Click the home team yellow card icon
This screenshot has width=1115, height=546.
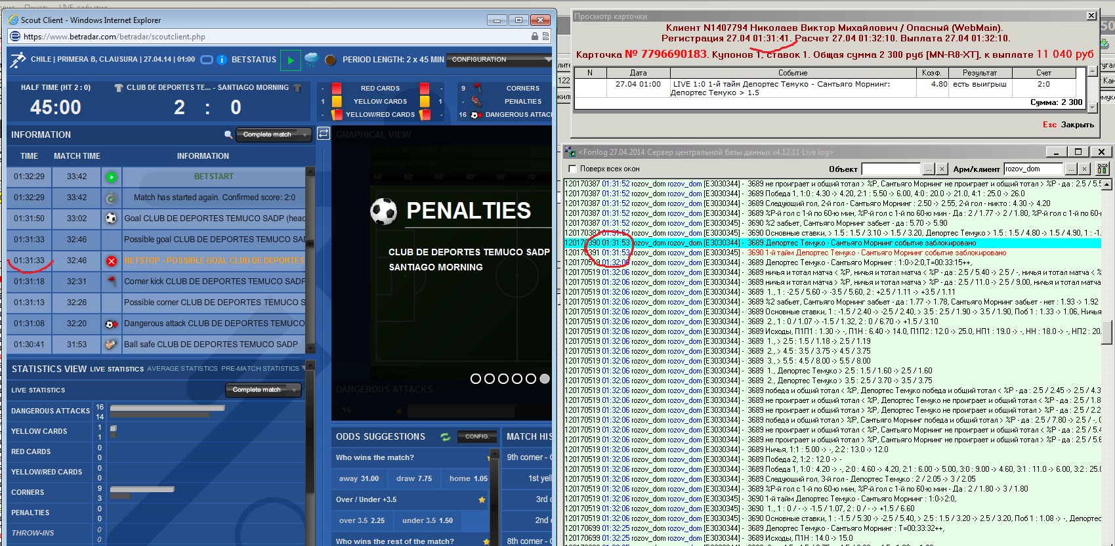[337, 101]
